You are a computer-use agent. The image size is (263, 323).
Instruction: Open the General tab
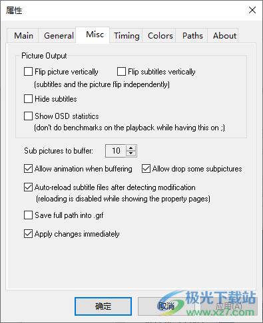(59, 36)
